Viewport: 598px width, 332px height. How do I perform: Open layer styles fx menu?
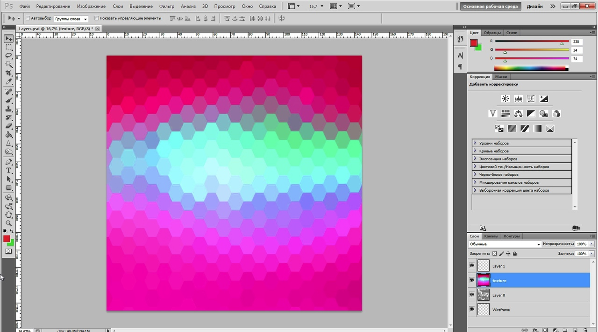point(535,330)
